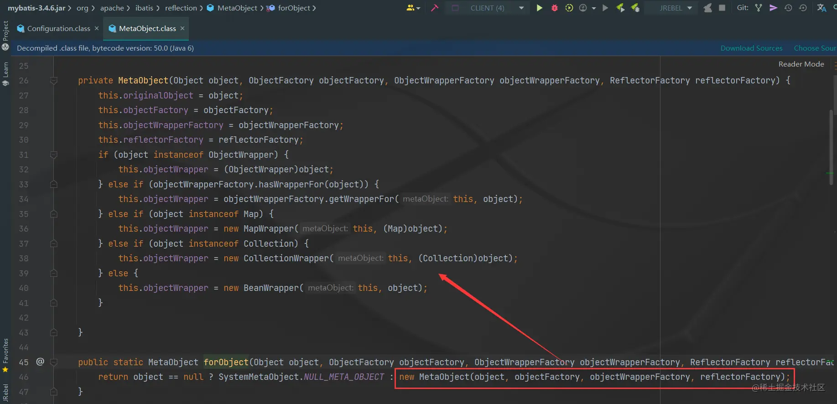The height and width of the screenshot is (404, 837).
Task: Click the MetaObject breadcrumb
Action: [233, 8]
